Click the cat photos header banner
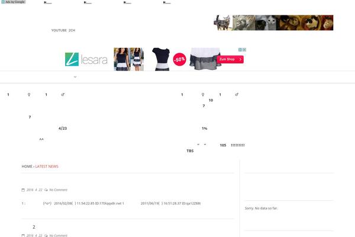The width and height of the screenshot is (355, 237). point(273,23)
